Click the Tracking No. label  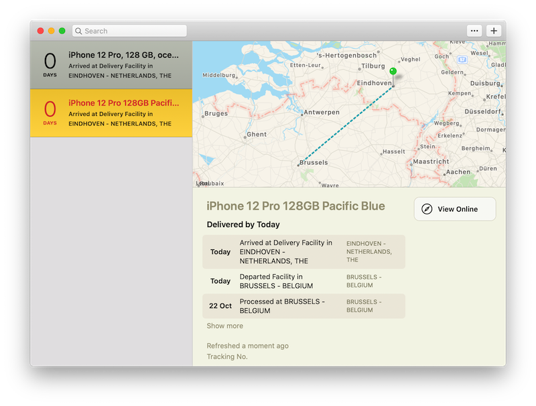point(227,356)
